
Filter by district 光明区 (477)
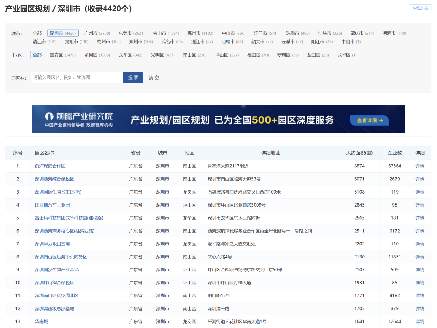point(163,55)
